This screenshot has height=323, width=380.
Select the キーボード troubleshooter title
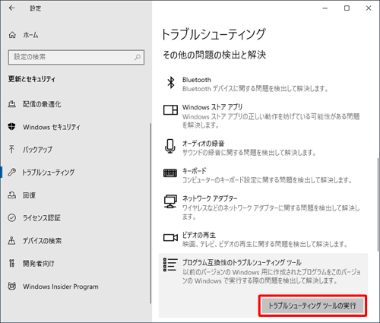pyautogui.click(x=195, y=171)
